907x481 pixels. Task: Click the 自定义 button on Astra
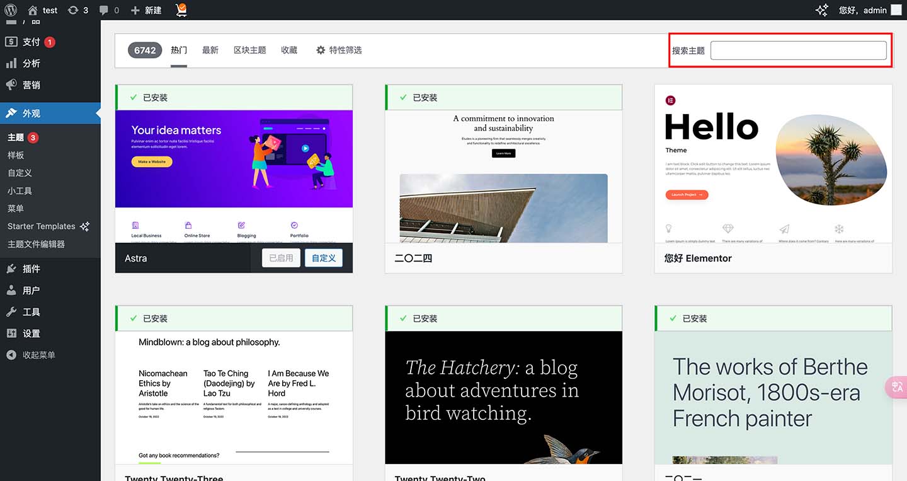324,258
